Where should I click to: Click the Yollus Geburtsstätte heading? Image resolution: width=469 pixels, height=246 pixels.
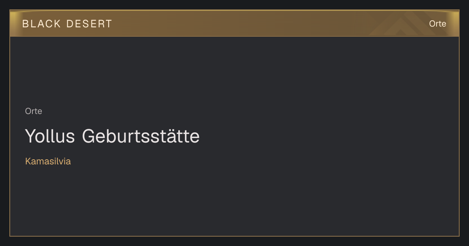112,136
